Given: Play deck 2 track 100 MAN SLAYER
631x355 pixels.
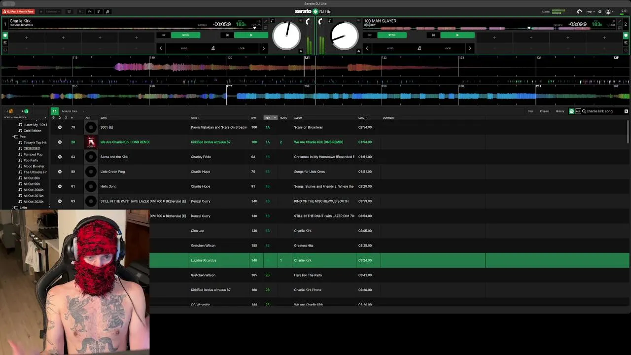Looking at the screenshot, I should [457, 35].
